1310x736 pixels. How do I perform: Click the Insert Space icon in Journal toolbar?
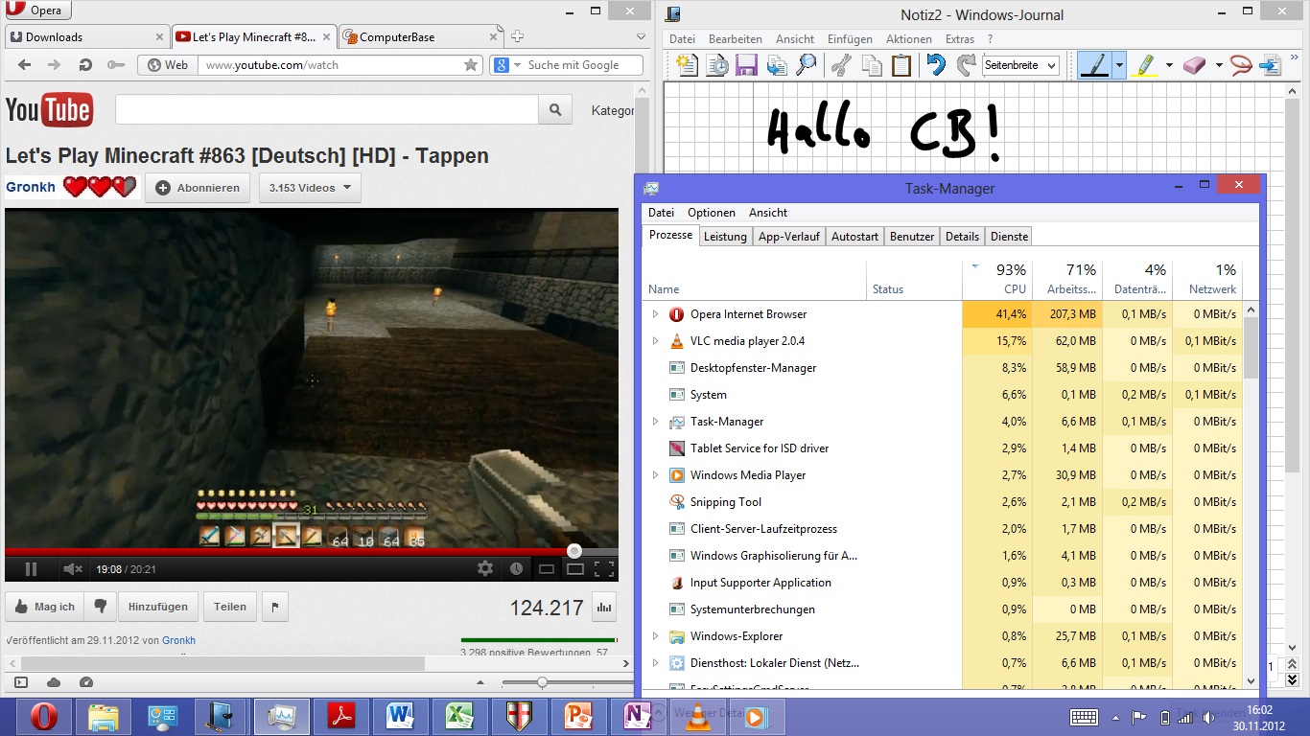click(x=1270, y=65)
